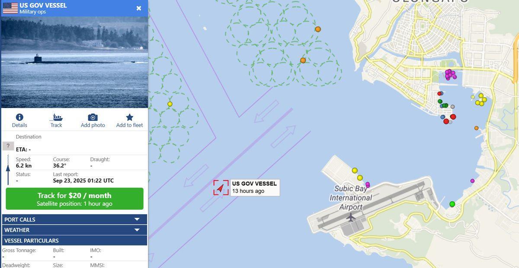Click the Add photo camera icon
The width and height of the screenshot is (519, 268).
tap(93, 117)
